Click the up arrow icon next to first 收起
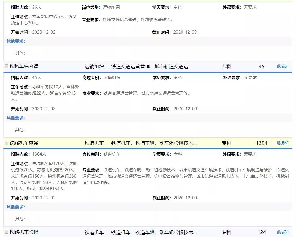The image size is (296, 237). click(x=288, y=66)
